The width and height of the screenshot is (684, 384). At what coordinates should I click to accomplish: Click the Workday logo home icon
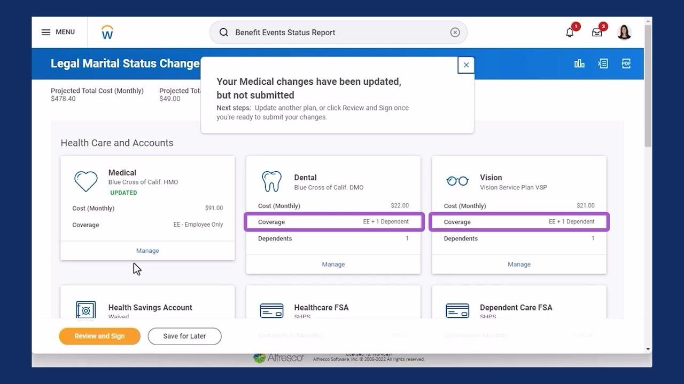[107, 32]
